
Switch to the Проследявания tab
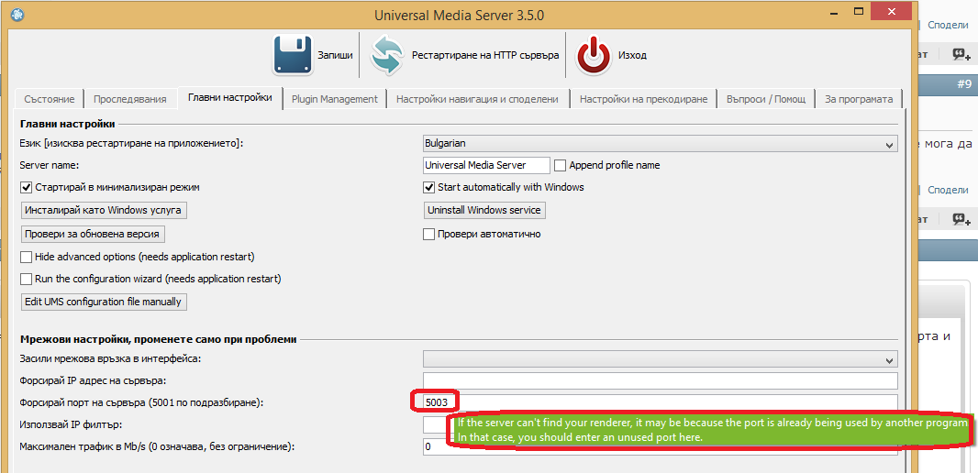pyautogui.click(x=129, y=99)
